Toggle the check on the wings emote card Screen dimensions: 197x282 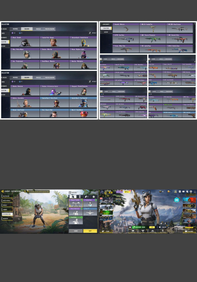pos(82,200)
